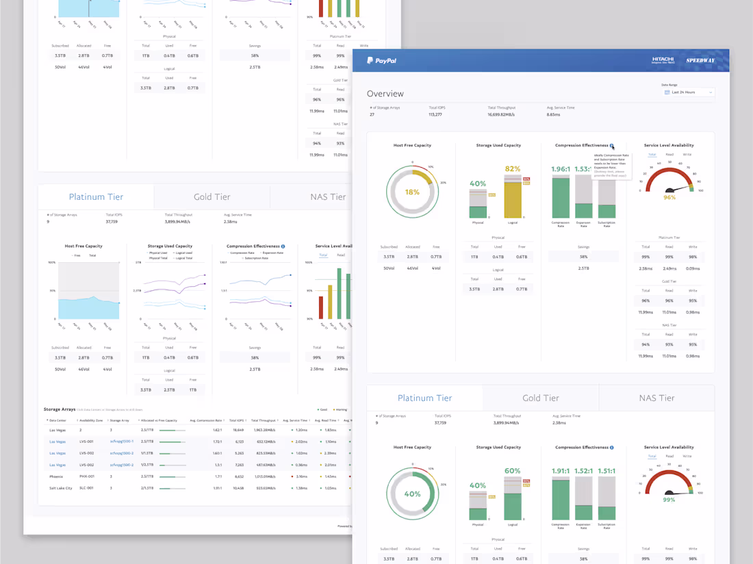Open the Last 24 Hours dropdown

coord(688,92)
